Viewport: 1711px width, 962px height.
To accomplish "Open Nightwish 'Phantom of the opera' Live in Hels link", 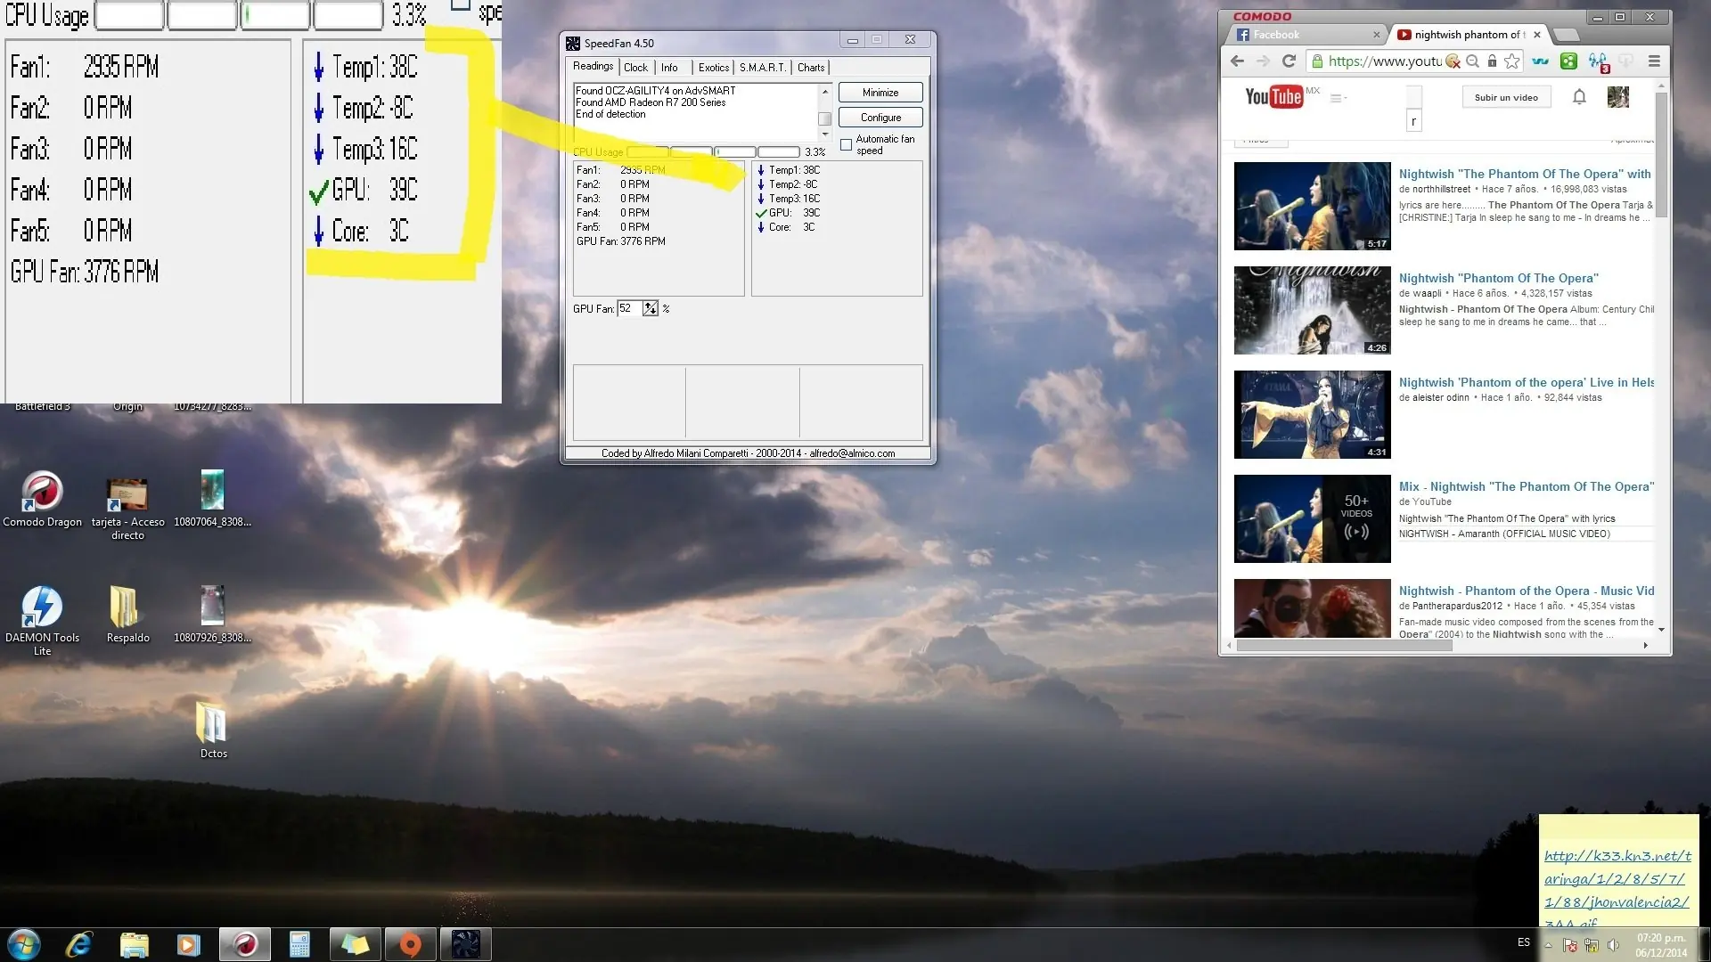I will [x=1527, y=382].
